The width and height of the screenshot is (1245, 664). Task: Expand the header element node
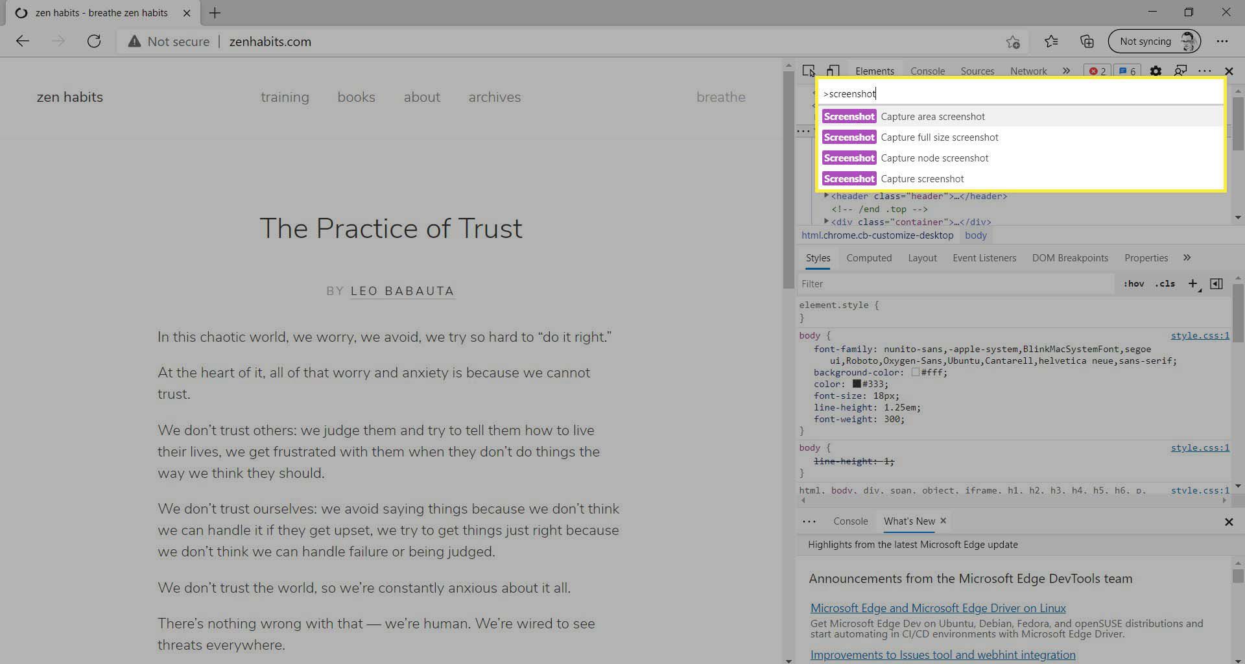(827, 195)
